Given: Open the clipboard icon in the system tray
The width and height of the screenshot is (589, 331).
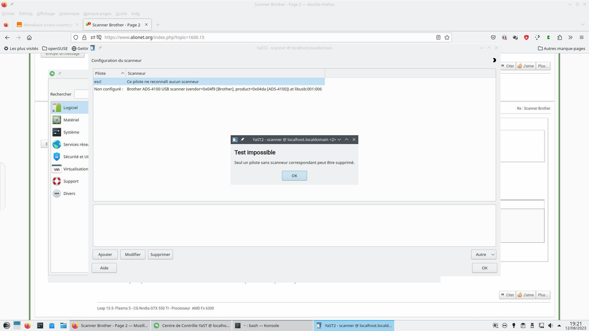Looking at the screenshot, I should coord(522,325).
